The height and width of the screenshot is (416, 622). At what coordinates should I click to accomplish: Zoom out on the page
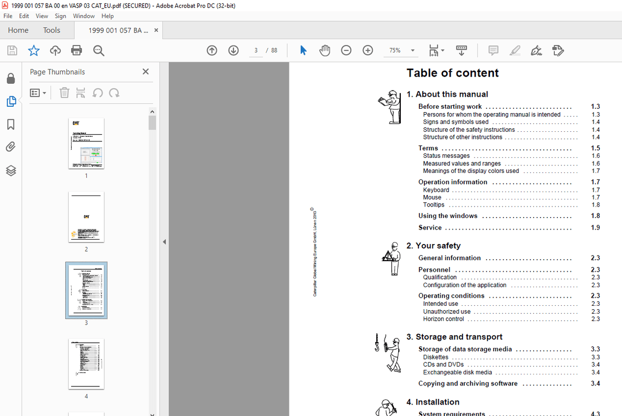pos(346,50)
